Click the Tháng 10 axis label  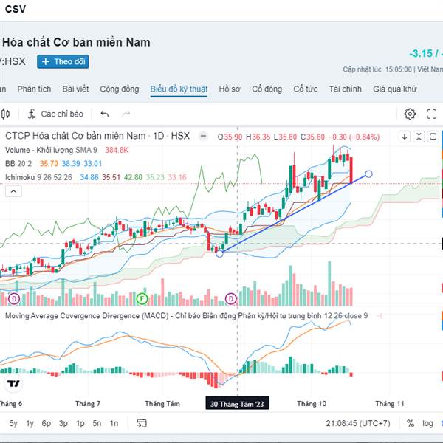312,404
